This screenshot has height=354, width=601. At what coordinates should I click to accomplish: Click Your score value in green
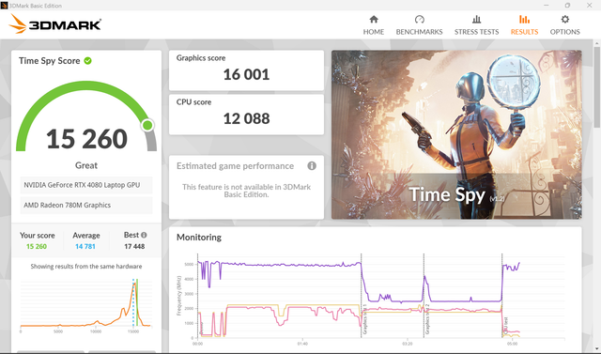pos(37,246)
